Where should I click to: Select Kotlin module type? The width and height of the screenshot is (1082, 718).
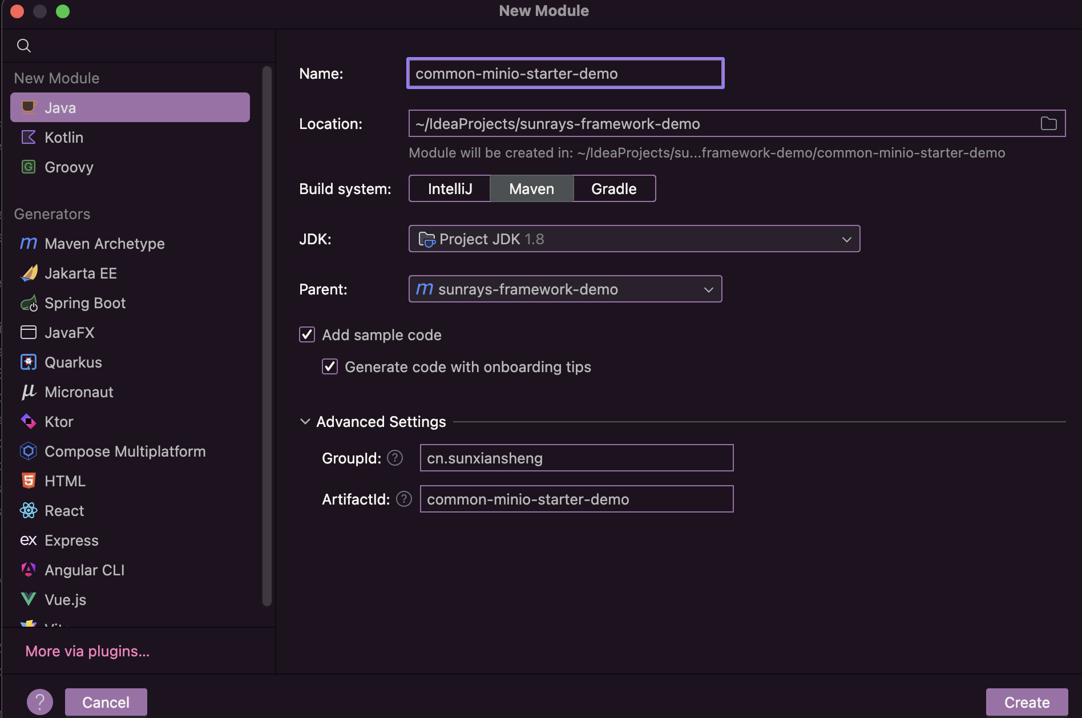coord(130,137)
